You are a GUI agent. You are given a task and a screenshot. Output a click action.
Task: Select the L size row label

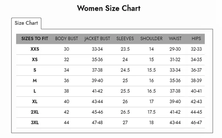35,91
